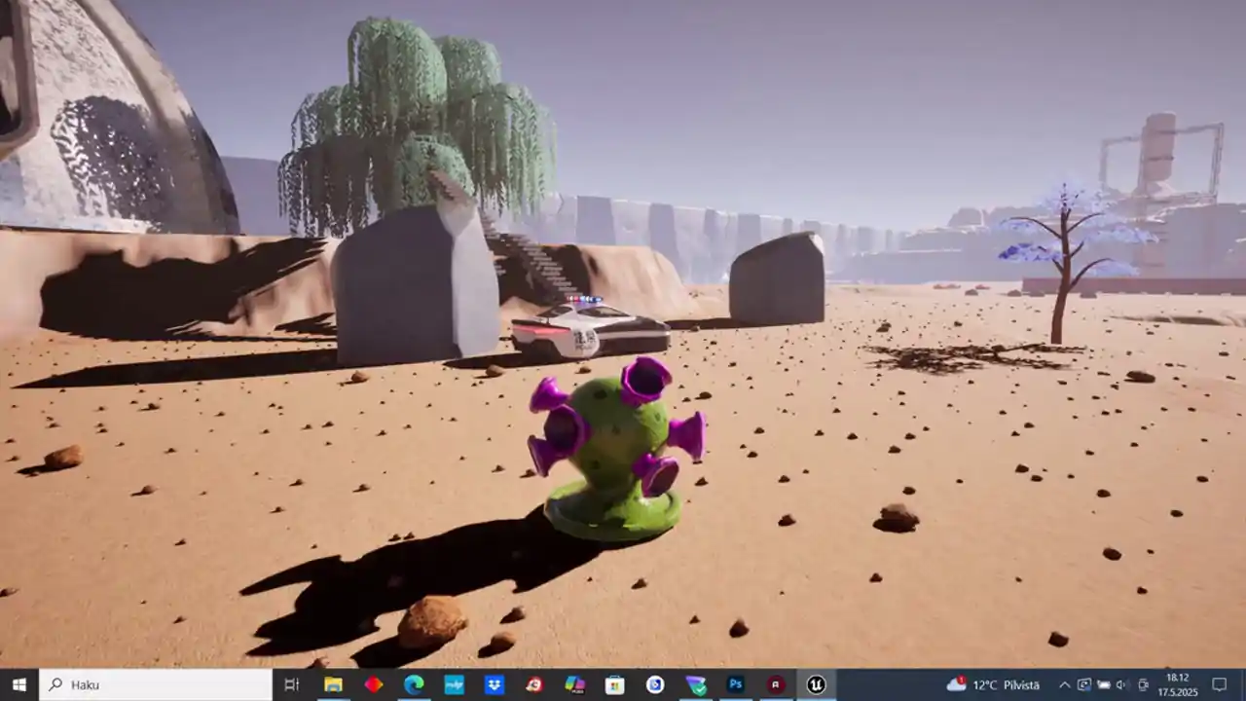
Task: Open the red circular app beside Dropbox
Action: point(534,684)
